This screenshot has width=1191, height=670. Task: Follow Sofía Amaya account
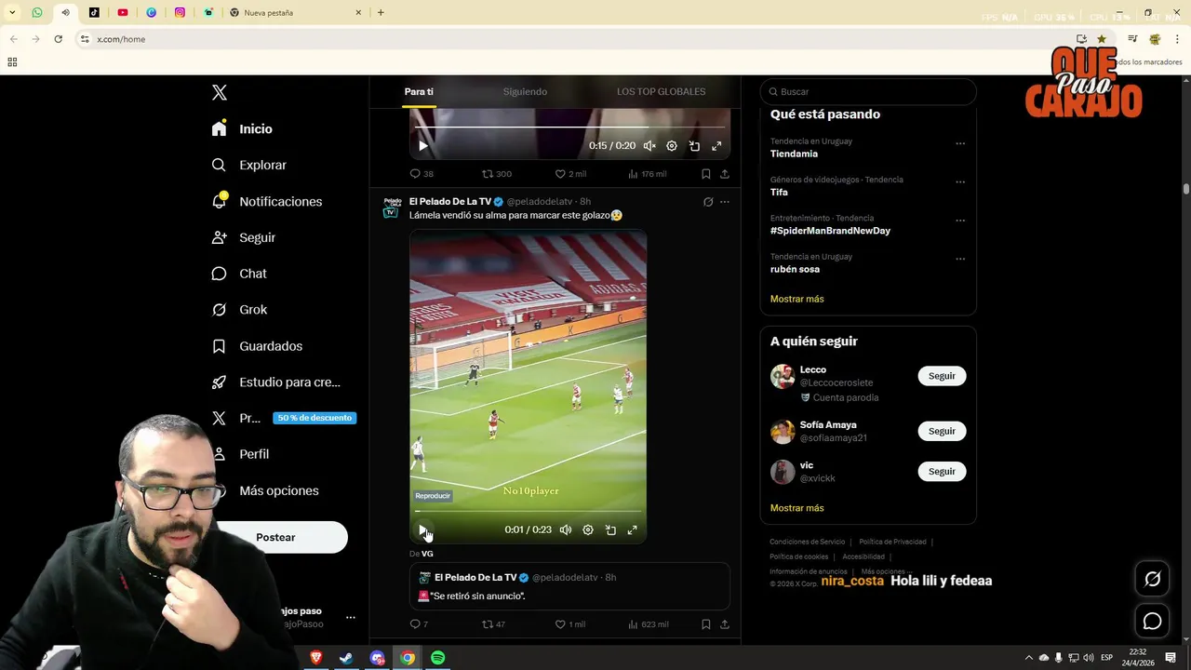[942, 431]
